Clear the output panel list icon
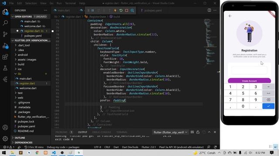 (x=192, y=132)
